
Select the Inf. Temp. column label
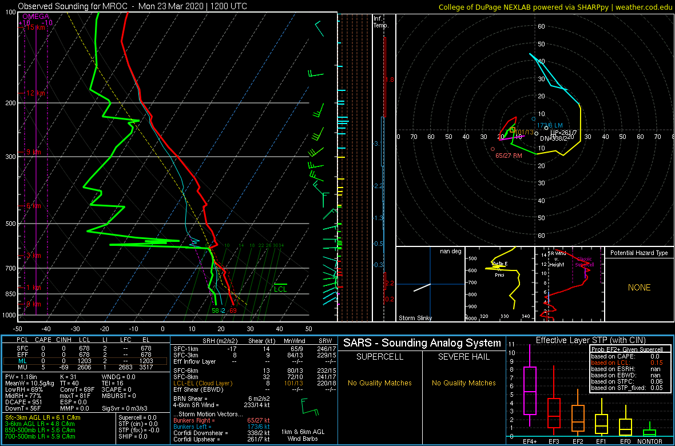click(x=381, y=22)
